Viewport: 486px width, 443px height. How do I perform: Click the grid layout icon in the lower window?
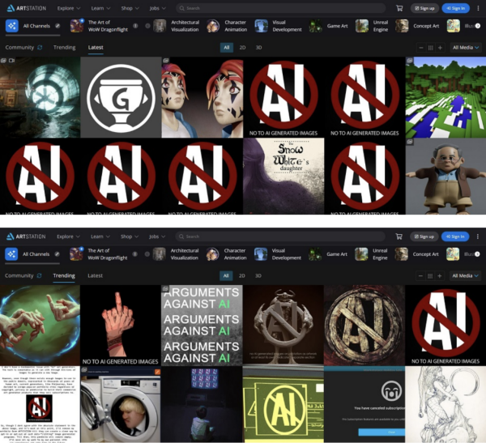(x=430, y=275)
